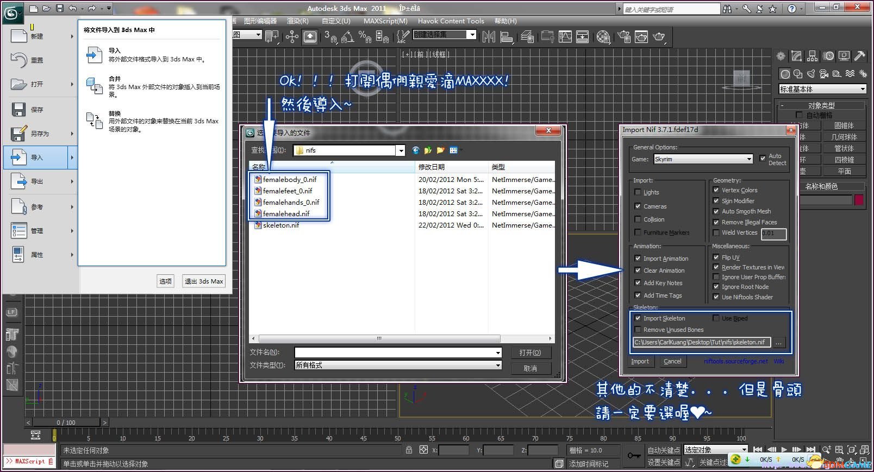Viewport: 874px width, 472px height.
Task: Open the Utilities hammer panel icon
Action: point(859,55)
